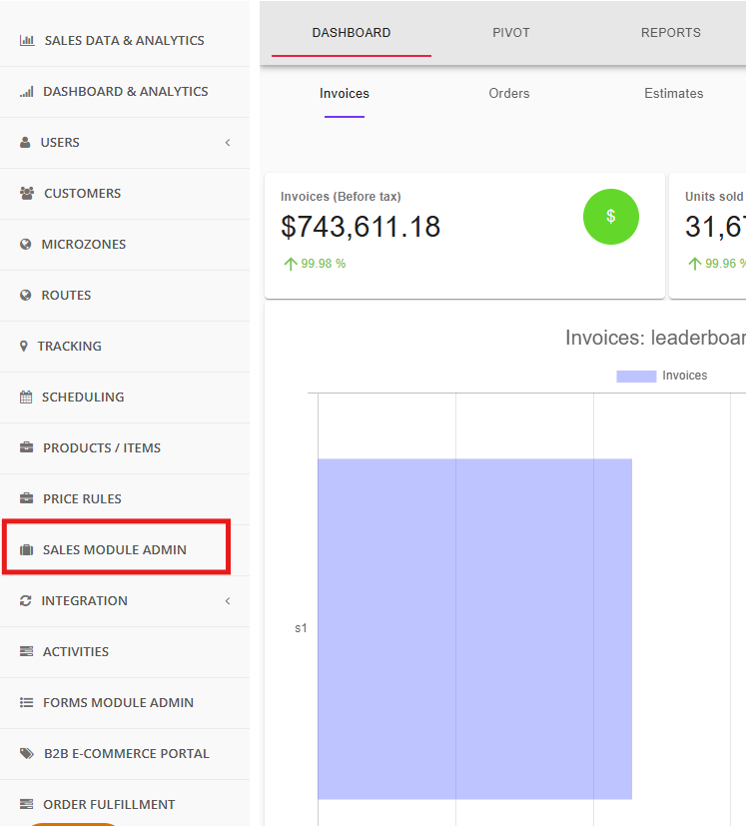Select the Orders sub-tab
Screen dimensions: 746x826
pyautogui.click(x=509, y=94)
